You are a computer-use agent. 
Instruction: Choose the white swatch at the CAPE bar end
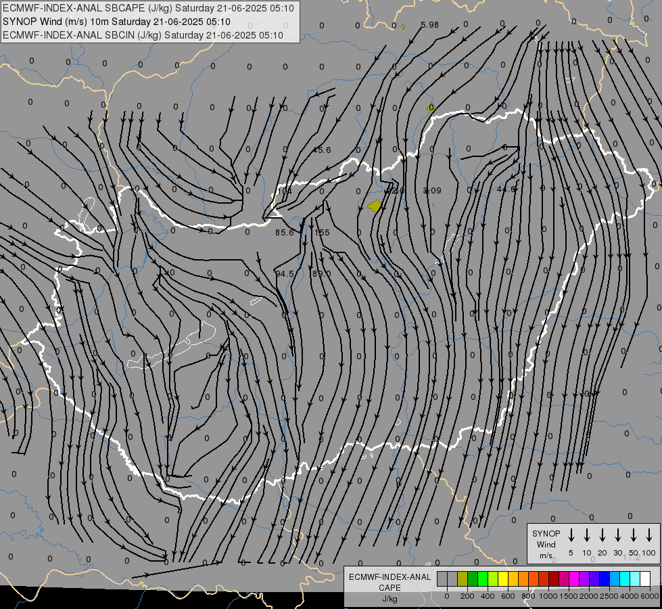(645, 579)
